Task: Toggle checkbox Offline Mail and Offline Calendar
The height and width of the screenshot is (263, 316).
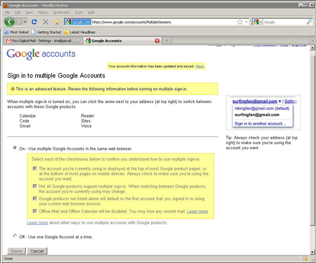Action: [35, 211]
